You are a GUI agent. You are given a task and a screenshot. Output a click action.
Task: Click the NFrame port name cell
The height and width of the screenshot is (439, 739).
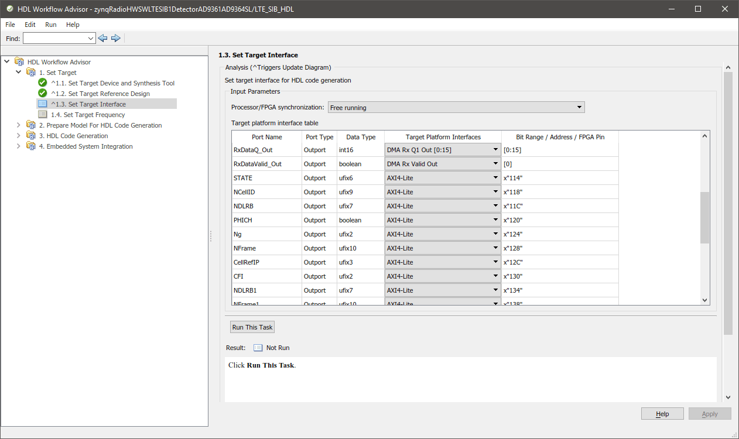[x=267, y=248]
